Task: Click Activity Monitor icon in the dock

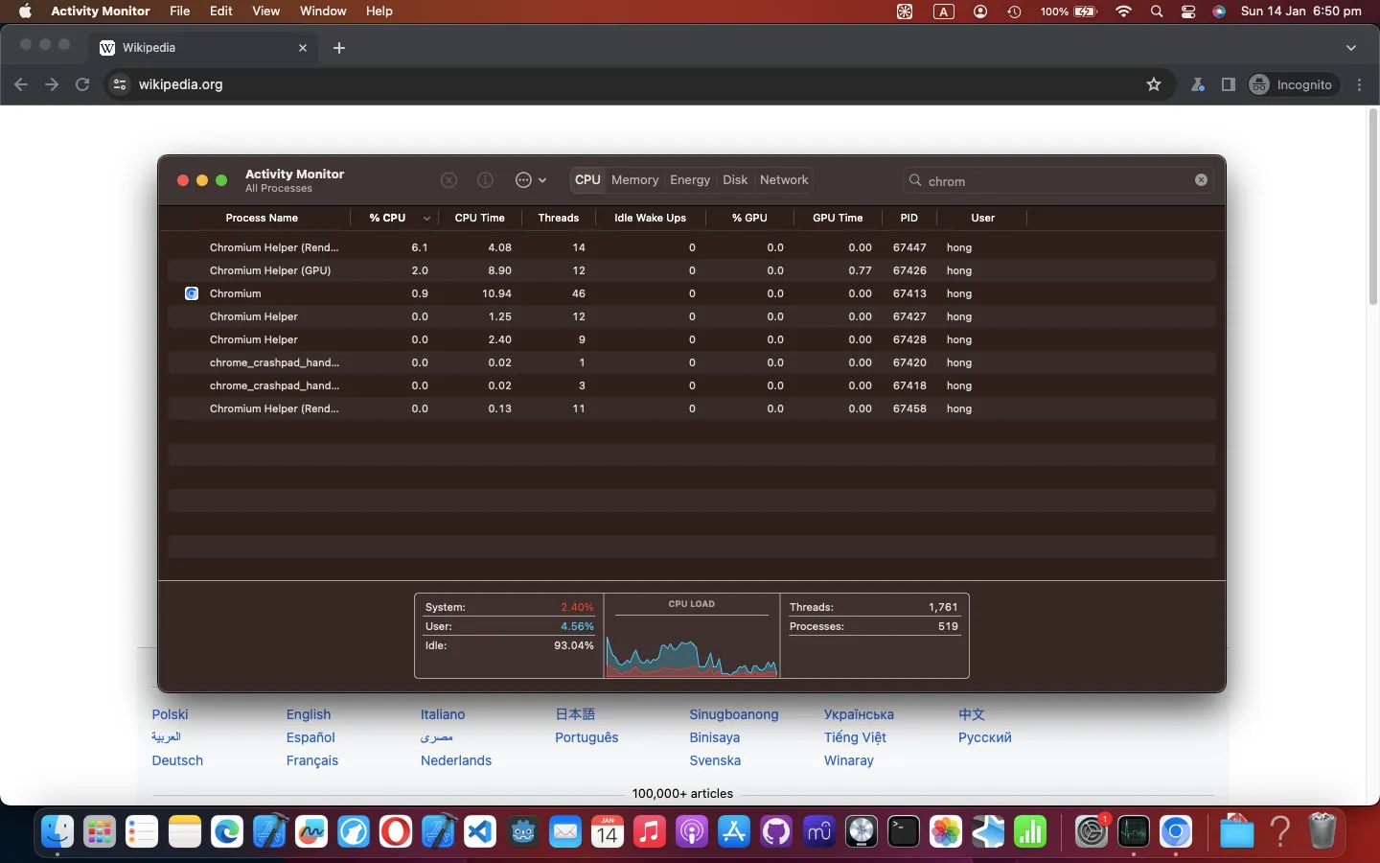Action: tap(1134, 831)
